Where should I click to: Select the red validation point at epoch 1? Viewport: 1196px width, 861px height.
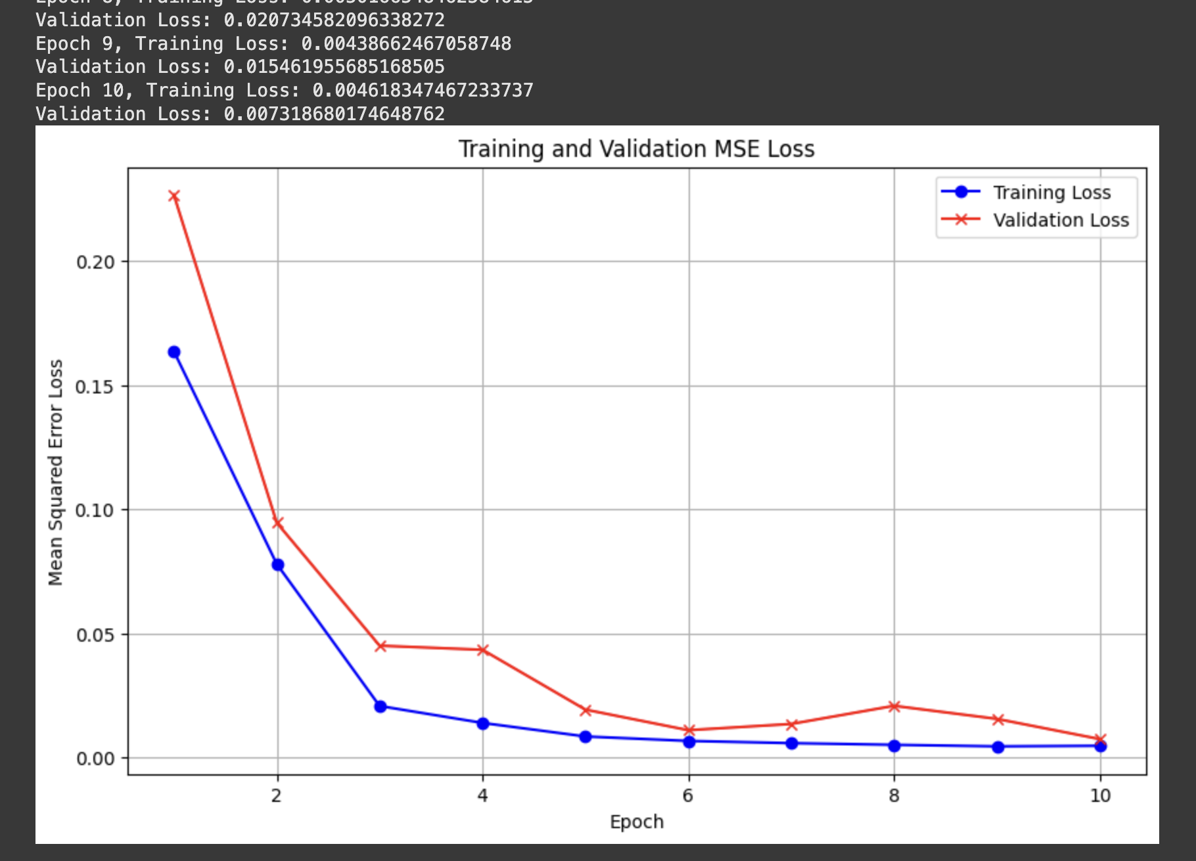pos(174,196)
